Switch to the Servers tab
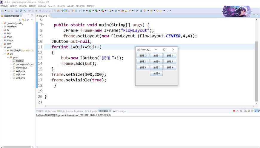This screenshot has height=148, width=260. click(50, 111)
